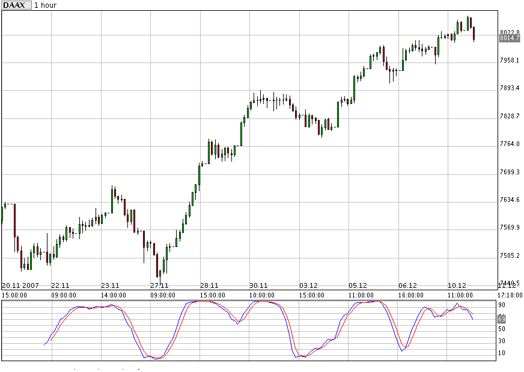Viewport: 524px width, 372px height.
Task: Click the 7569.9 price axis label
Action: 510,227
